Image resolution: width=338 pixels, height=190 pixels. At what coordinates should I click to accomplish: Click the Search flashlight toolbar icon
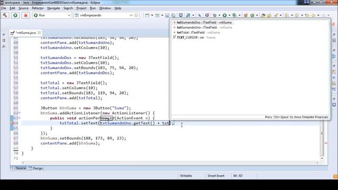[x=276, y=15]
